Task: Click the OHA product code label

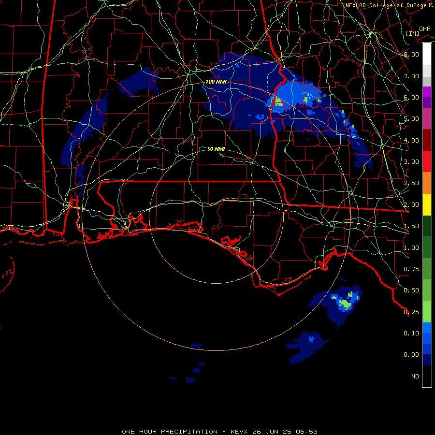Action: 425,29
